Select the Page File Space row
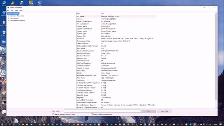The height and width of the screenshot is (126, 224). [x=116, y=95]
